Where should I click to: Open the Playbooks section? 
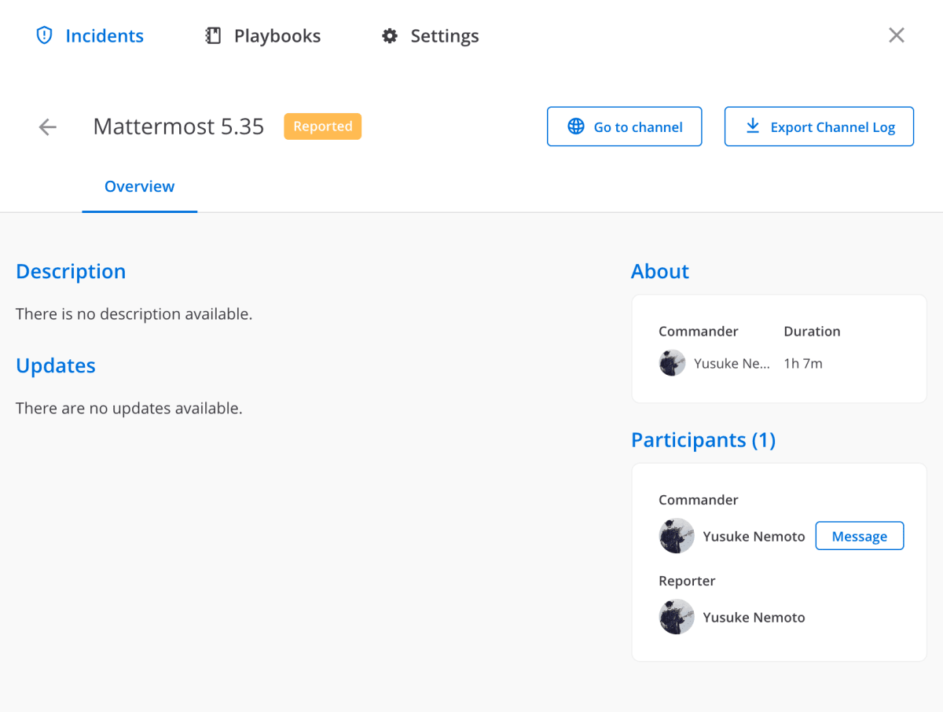(263, 35)
